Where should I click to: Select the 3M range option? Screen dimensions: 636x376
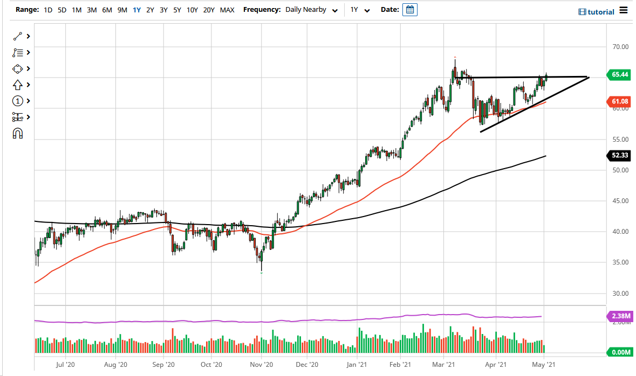[x=92, y=10]
